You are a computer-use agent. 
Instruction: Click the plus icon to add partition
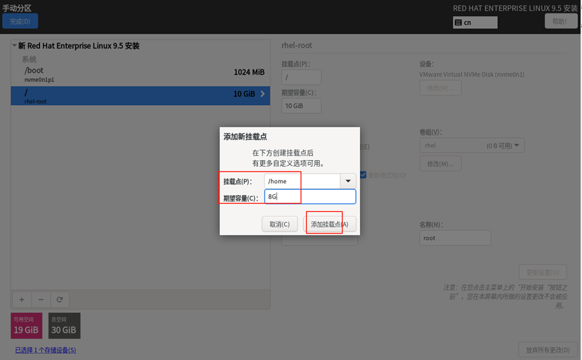click(22, 299)
